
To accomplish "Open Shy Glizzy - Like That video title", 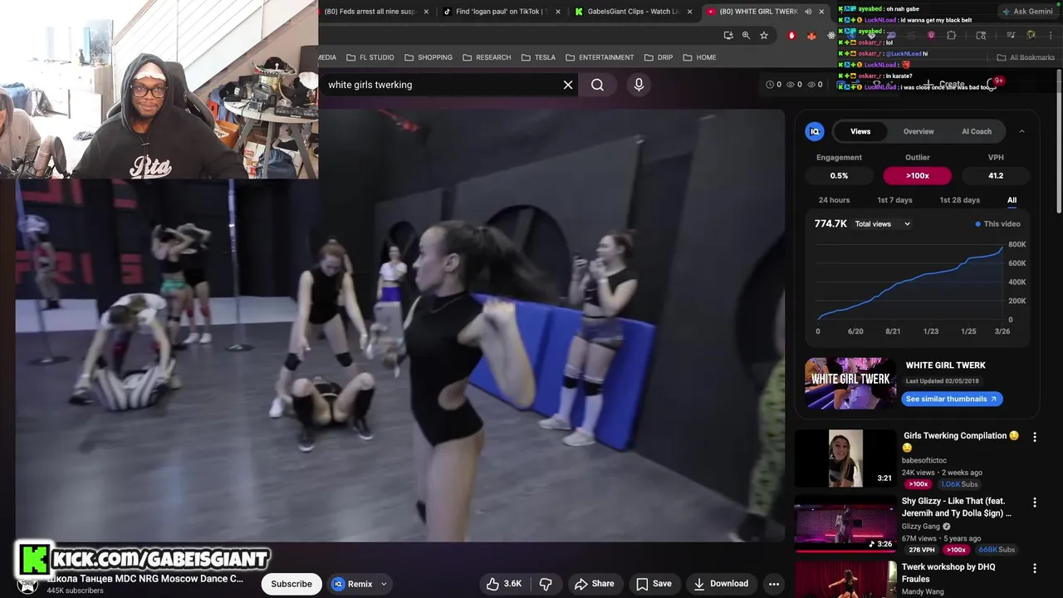I will (956, 507).
